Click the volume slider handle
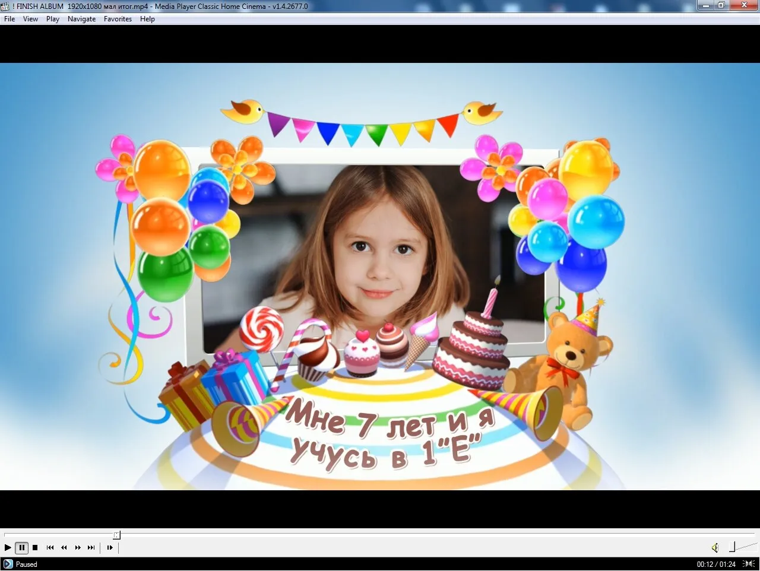The width and height of the screenshot is (760, 571). tap(732, 547)
